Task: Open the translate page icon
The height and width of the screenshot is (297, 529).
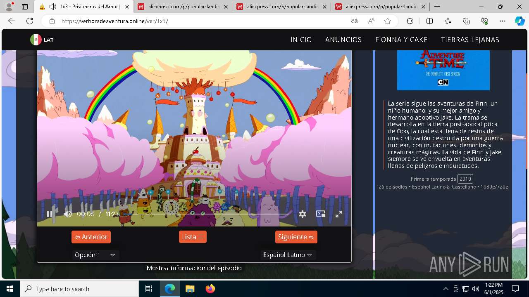Action: (355, 21)
